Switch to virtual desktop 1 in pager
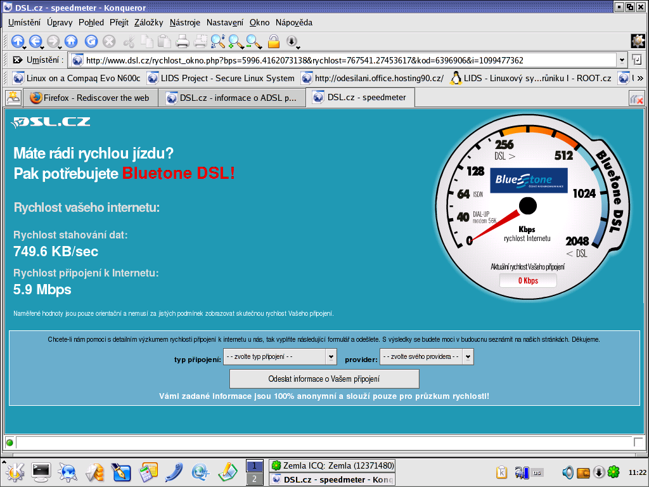 [254, 466]
